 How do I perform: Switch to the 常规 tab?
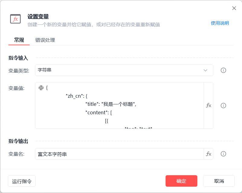(19, 40)
